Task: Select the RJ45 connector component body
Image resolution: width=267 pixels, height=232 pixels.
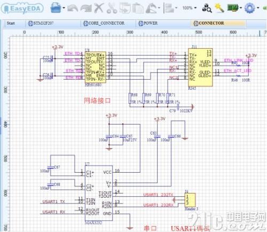Action: click(200, 67)
